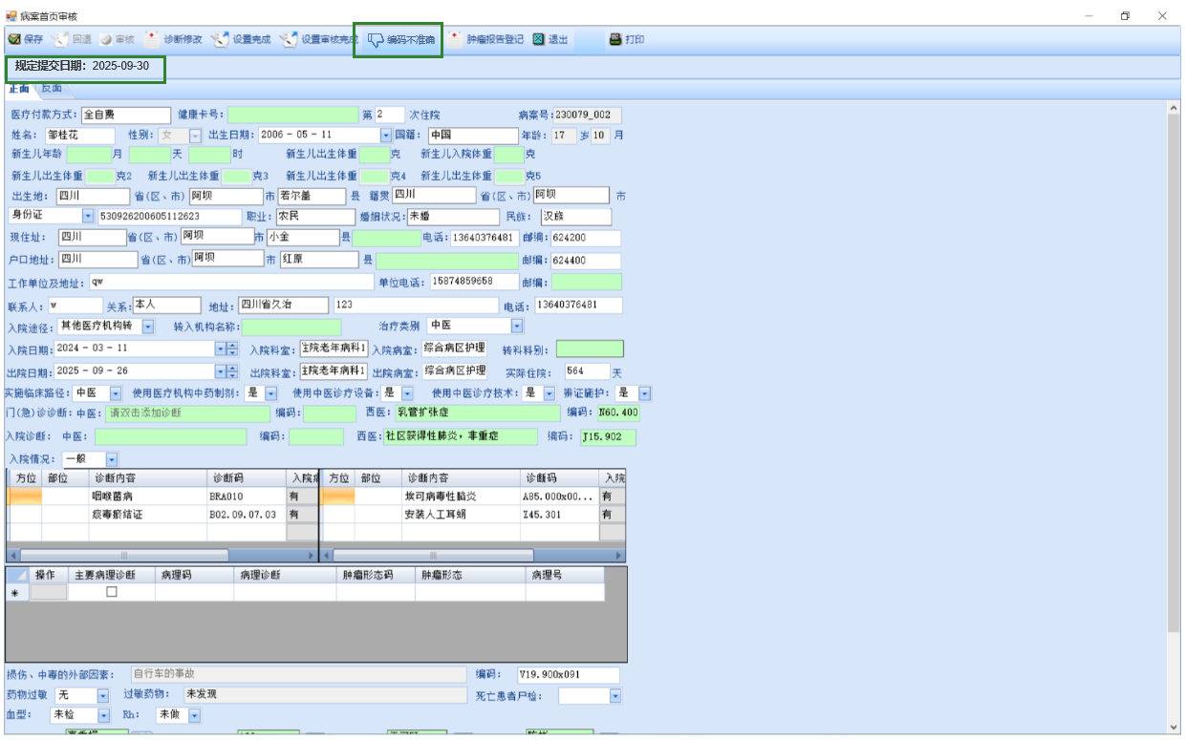
Task: Click the 请双击添加诊断 TCM diagnosis field
Action: (x=187, y=413)
